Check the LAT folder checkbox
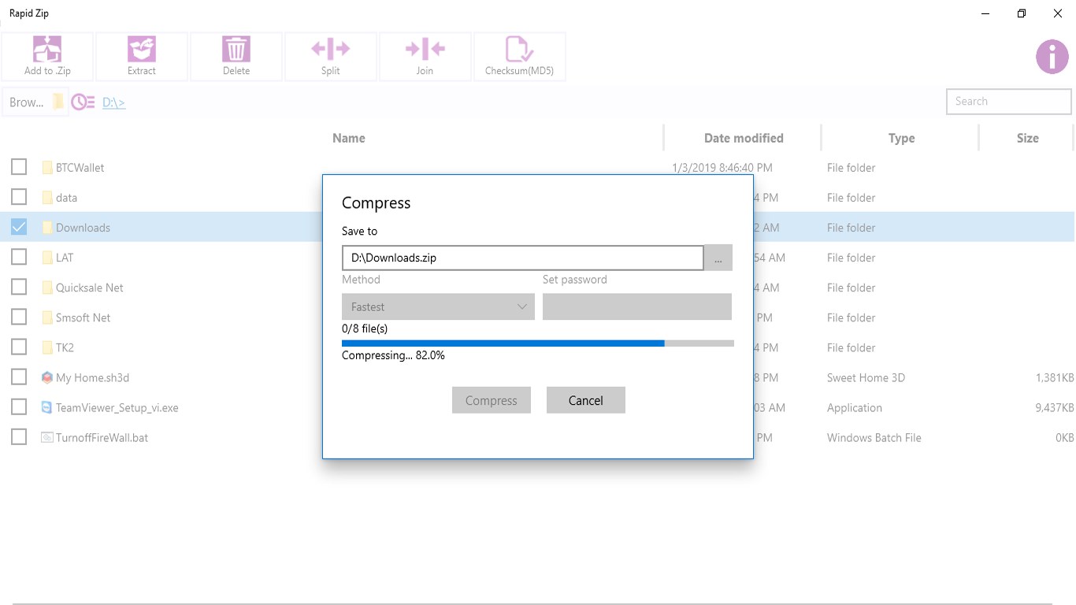This screenshot has width=1076, height=605. click(19, 257)
